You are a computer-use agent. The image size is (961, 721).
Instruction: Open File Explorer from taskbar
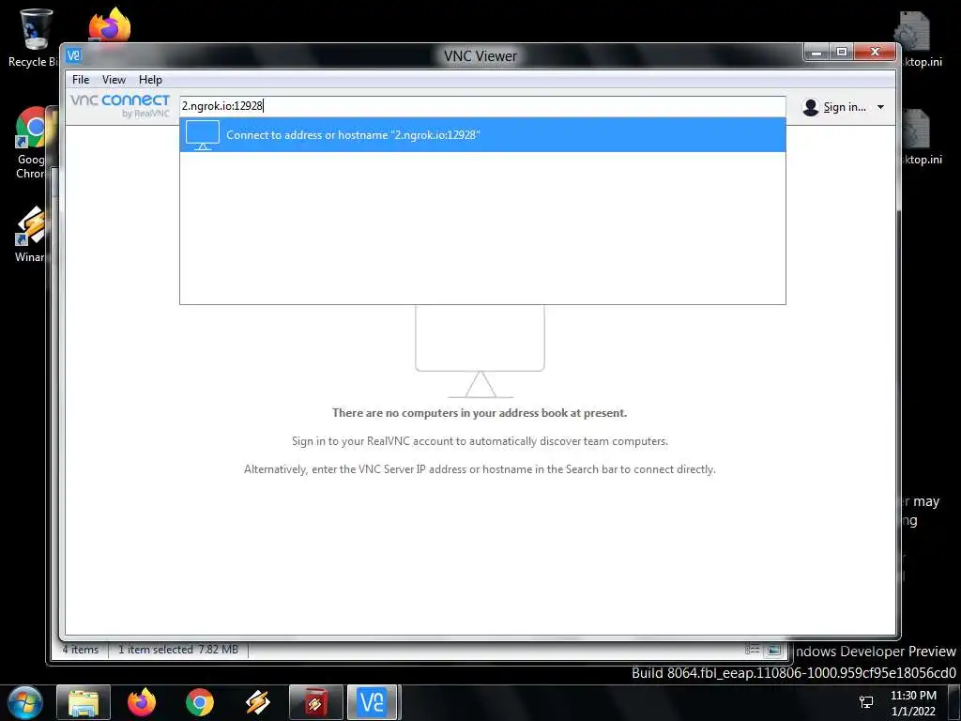(84, 702)
